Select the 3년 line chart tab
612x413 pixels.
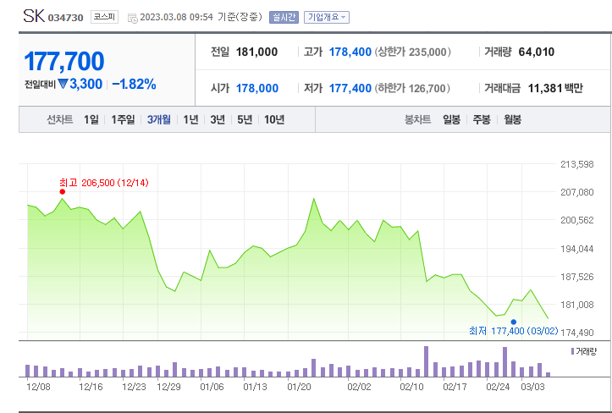[x=218, y=119]
